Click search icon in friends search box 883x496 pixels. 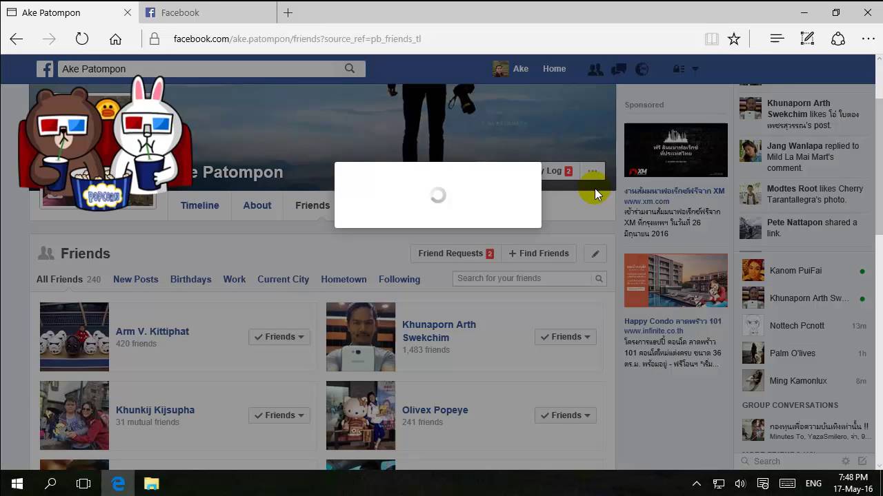[x=599, y=278]
